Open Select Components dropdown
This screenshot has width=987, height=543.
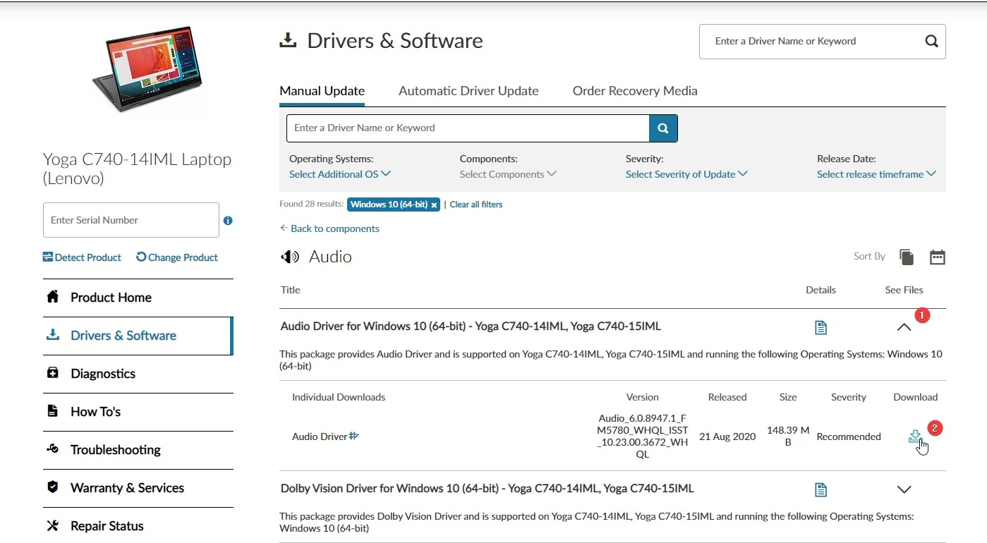pos(507,174)
